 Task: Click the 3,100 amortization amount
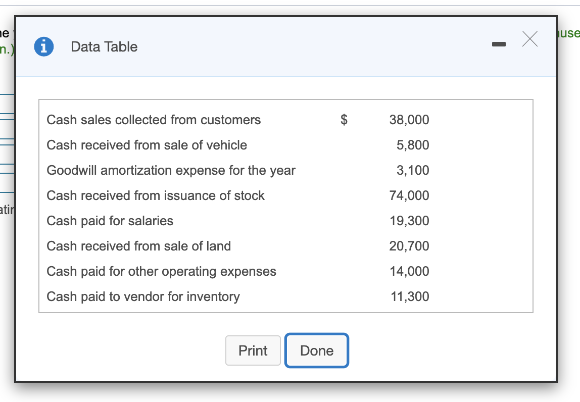click(413, 170)
